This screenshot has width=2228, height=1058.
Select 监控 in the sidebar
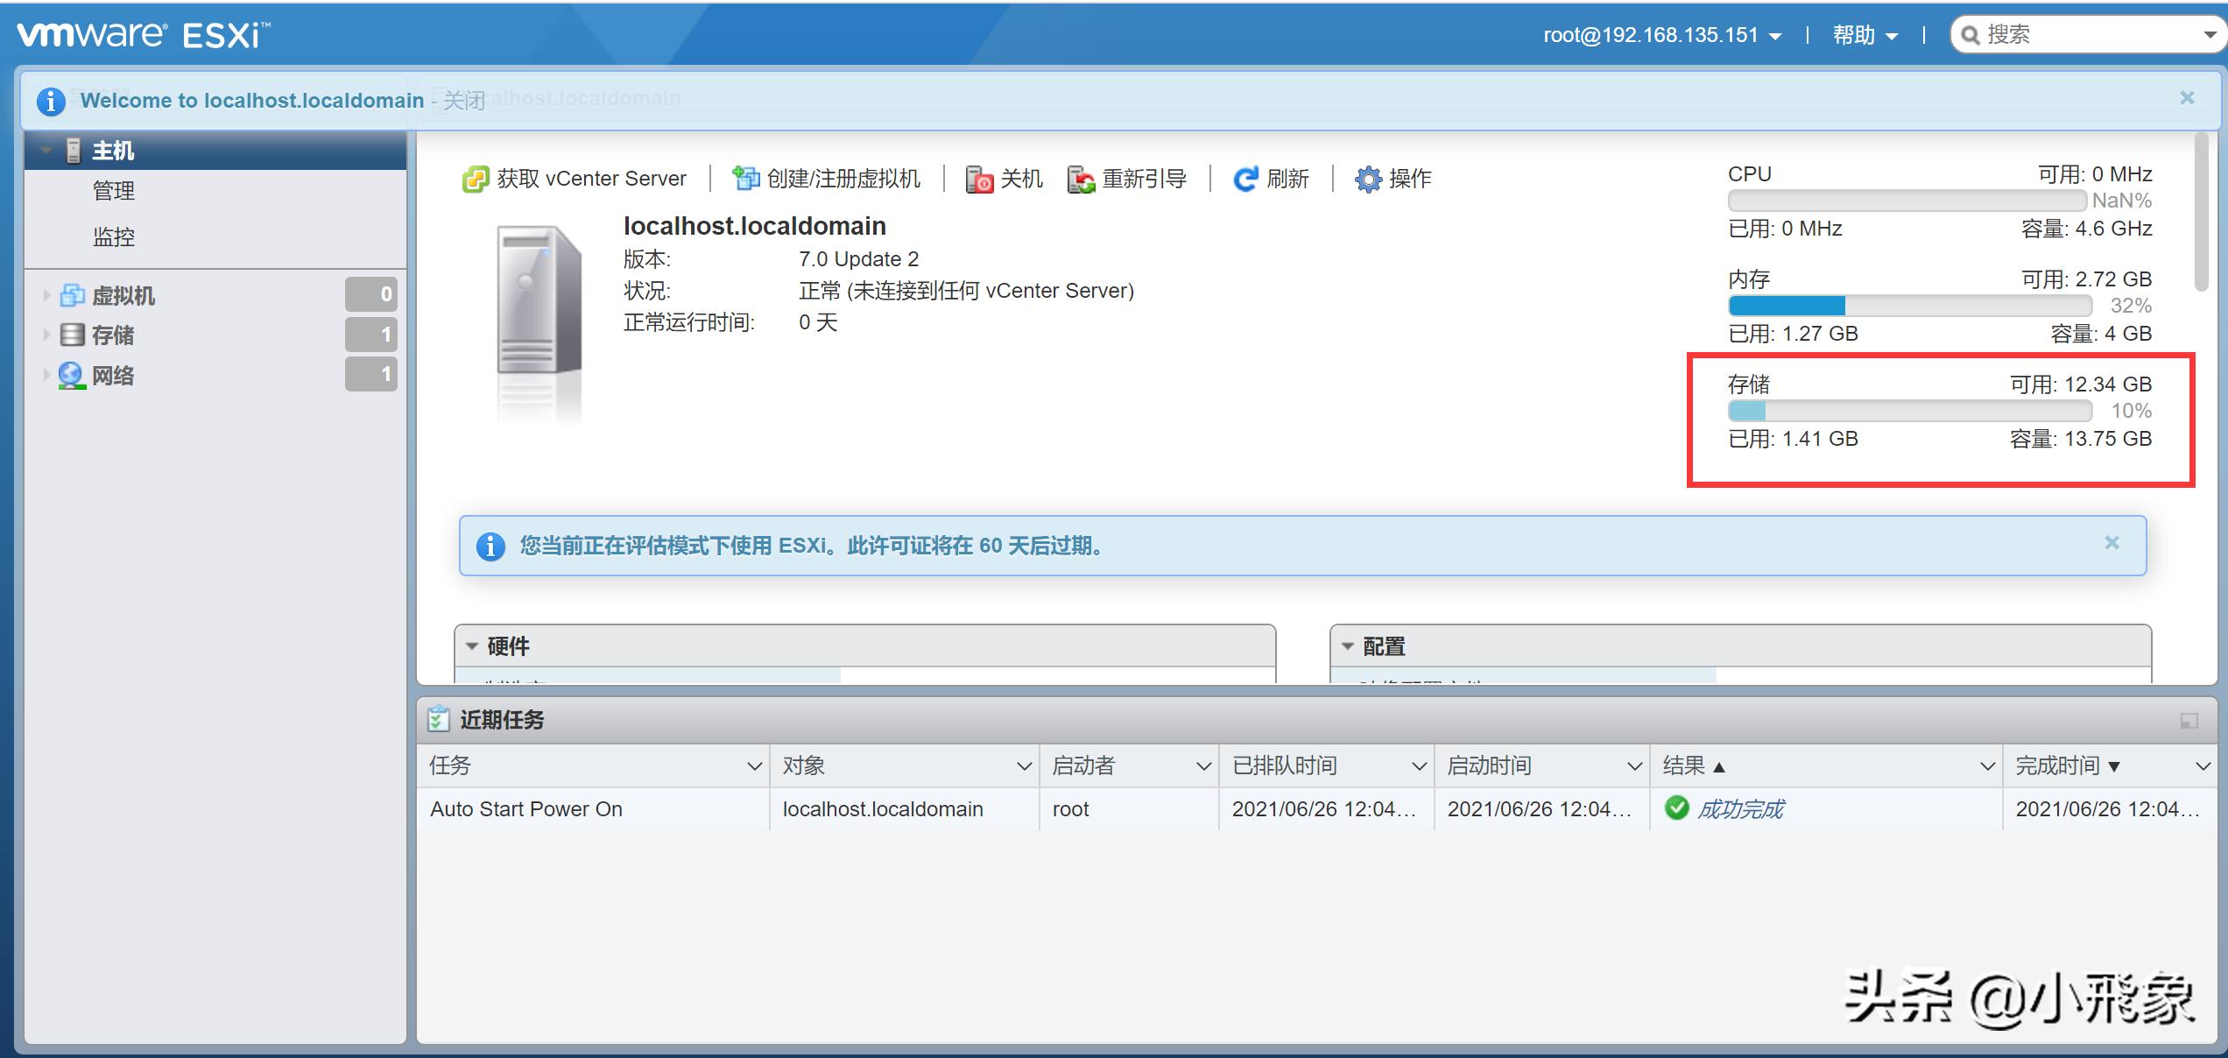(x=113, y=236)
